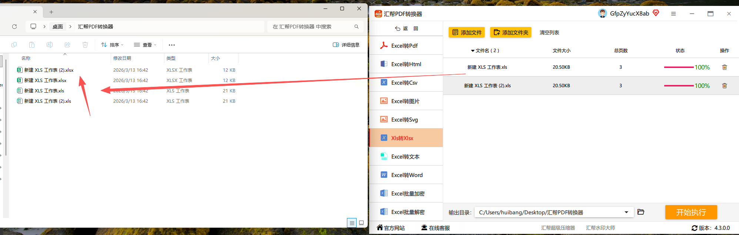Choose Excel转文本 in sidebar
The image size is (739, 235).
tap(406, 156)
